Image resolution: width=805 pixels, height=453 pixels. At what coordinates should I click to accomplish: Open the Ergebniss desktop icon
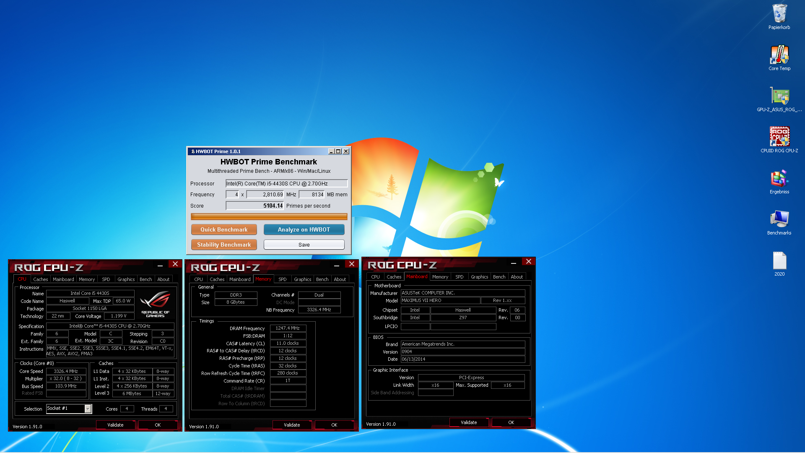[779, 181]
